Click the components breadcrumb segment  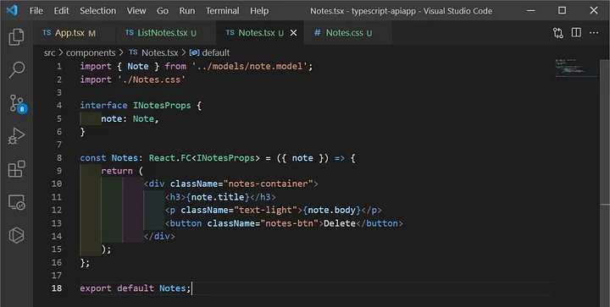coord(91,52)
